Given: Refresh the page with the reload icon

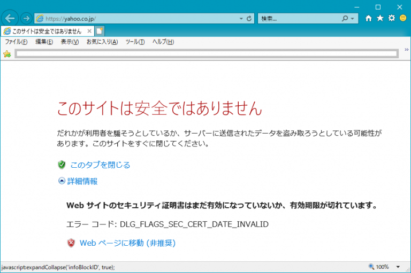Looking at the screenshot, I should tap(249, 18).
